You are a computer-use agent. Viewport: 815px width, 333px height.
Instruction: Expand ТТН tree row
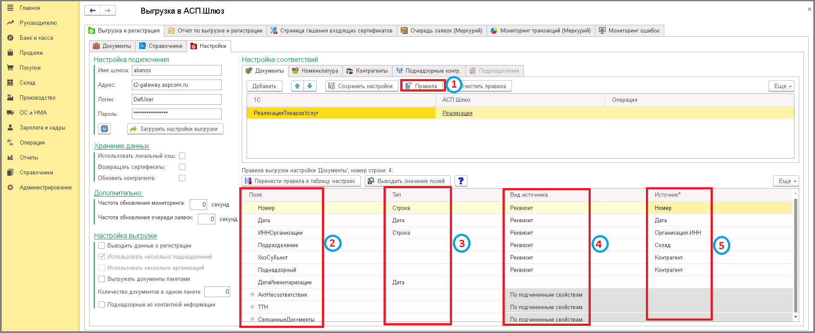tap(252, 307)
